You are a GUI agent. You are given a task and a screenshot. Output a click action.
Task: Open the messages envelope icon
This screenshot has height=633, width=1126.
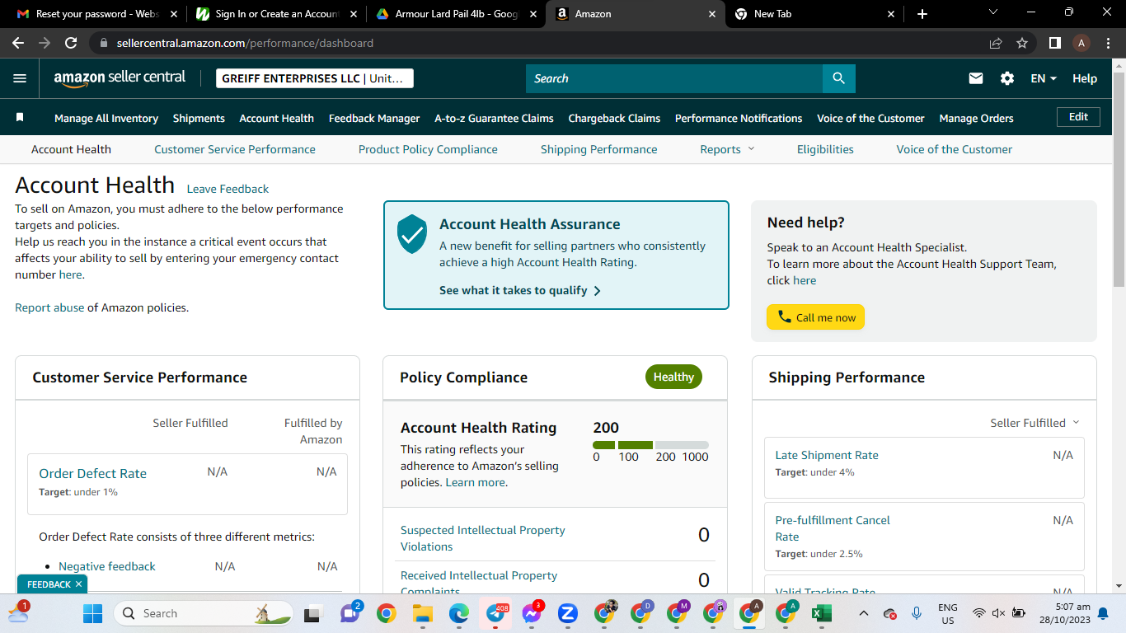pyautogui.click(x=976, y=78)
